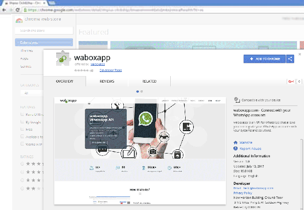Viewport: 304px width, 210px height.
Task: Toggle the By Google checkbox
Action: coord(22,122)
